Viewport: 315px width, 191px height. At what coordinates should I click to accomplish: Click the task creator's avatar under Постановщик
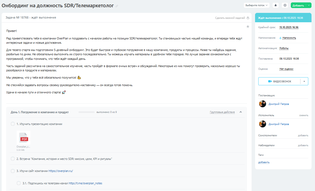pos(262,104)
